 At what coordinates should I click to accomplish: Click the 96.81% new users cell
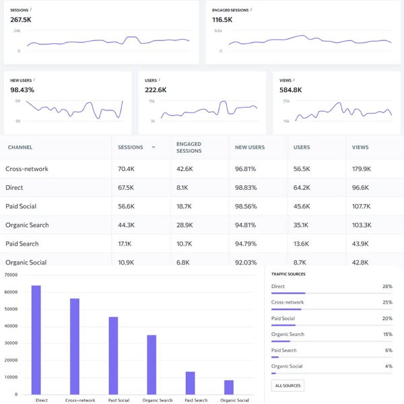(x=246, y=169)
